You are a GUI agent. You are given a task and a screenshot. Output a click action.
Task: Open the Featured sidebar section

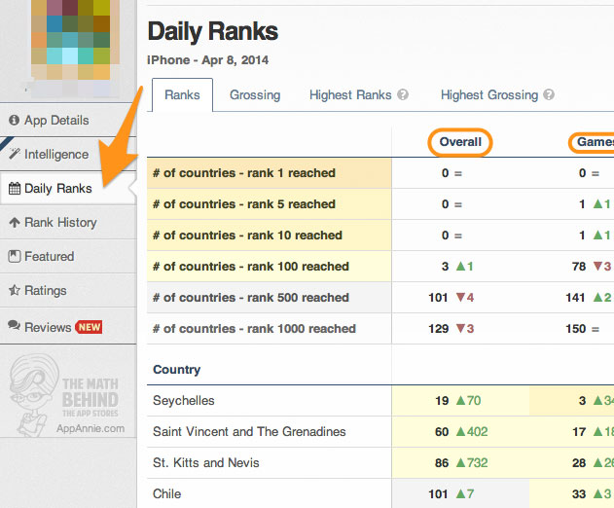click(x=68, y=257)
